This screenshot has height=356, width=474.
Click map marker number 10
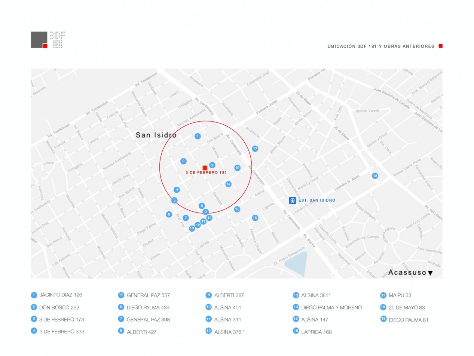click(x=210, y=218)
